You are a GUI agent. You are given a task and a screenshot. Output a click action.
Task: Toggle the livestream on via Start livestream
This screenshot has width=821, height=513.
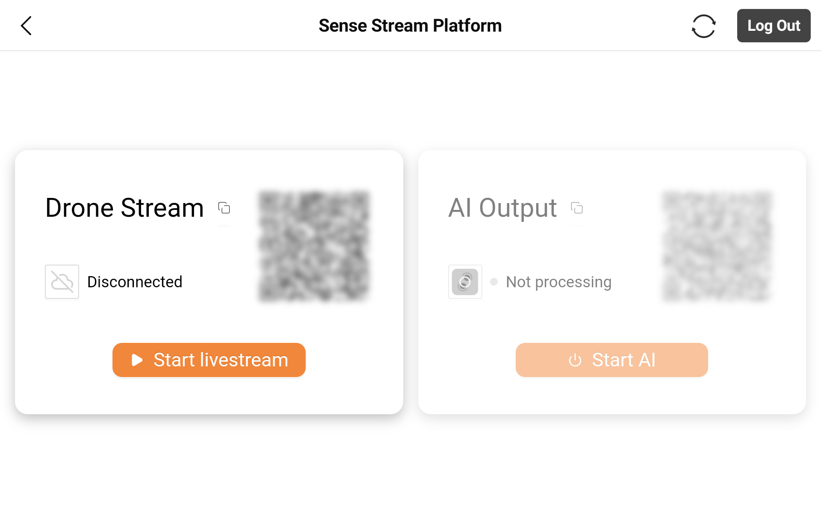(209, 360)
